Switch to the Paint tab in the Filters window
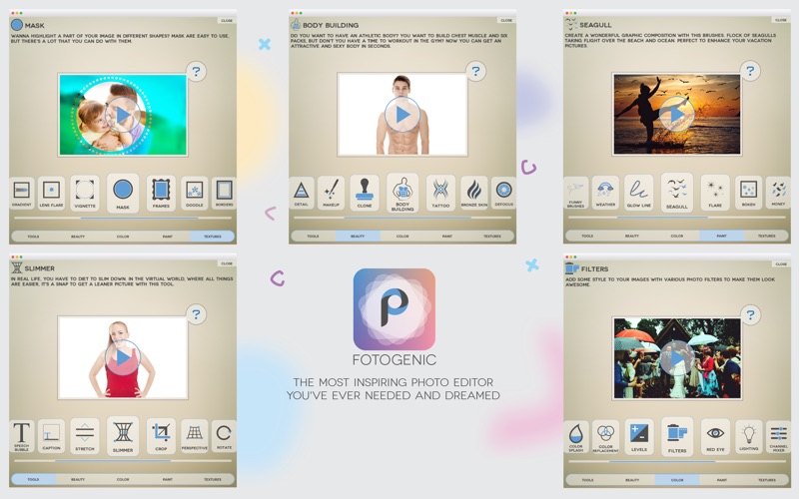Viewport: 799px width, 499px height. pyautogui.click(x=721, y=480)
